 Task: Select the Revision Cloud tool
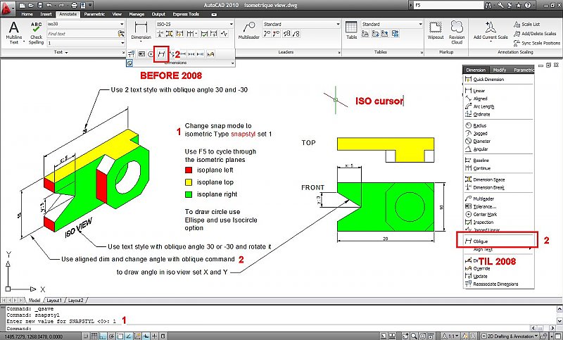(x=457, y=32)
